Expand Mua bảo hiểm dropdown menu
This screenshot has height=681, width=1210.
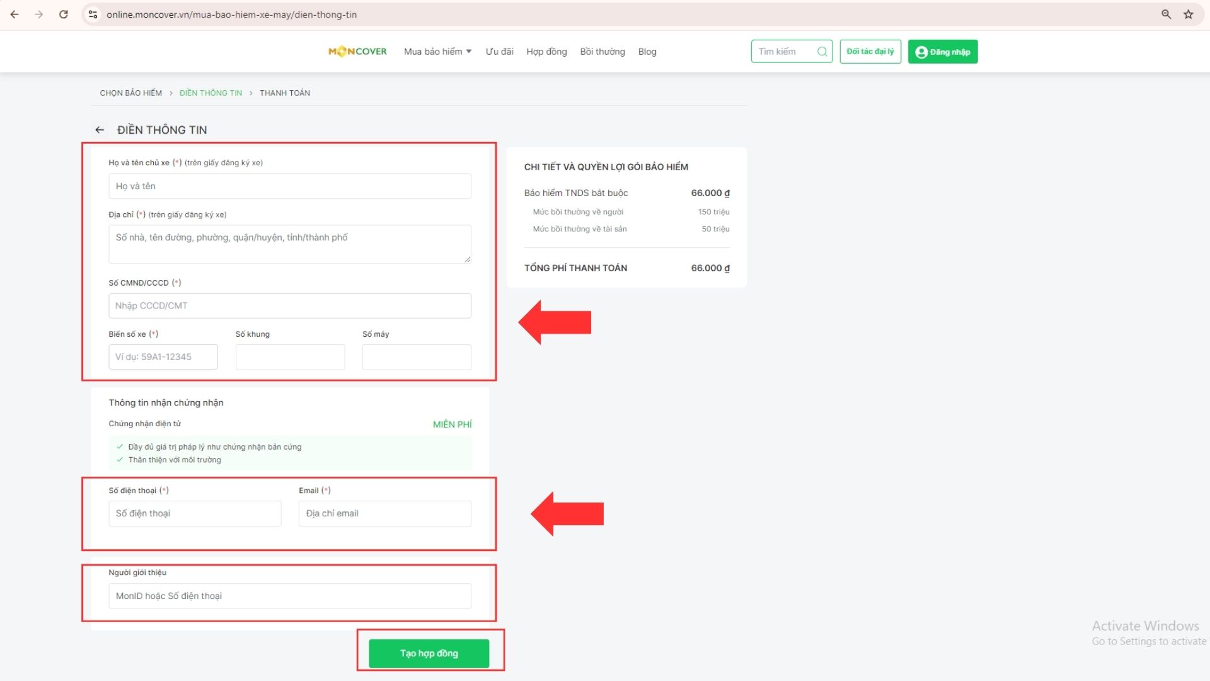point(437,52)
